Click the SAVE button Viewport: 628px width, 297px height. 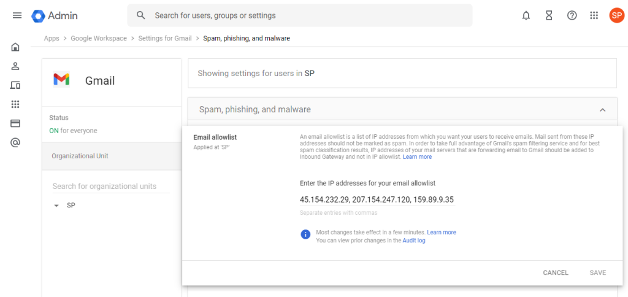597,272
